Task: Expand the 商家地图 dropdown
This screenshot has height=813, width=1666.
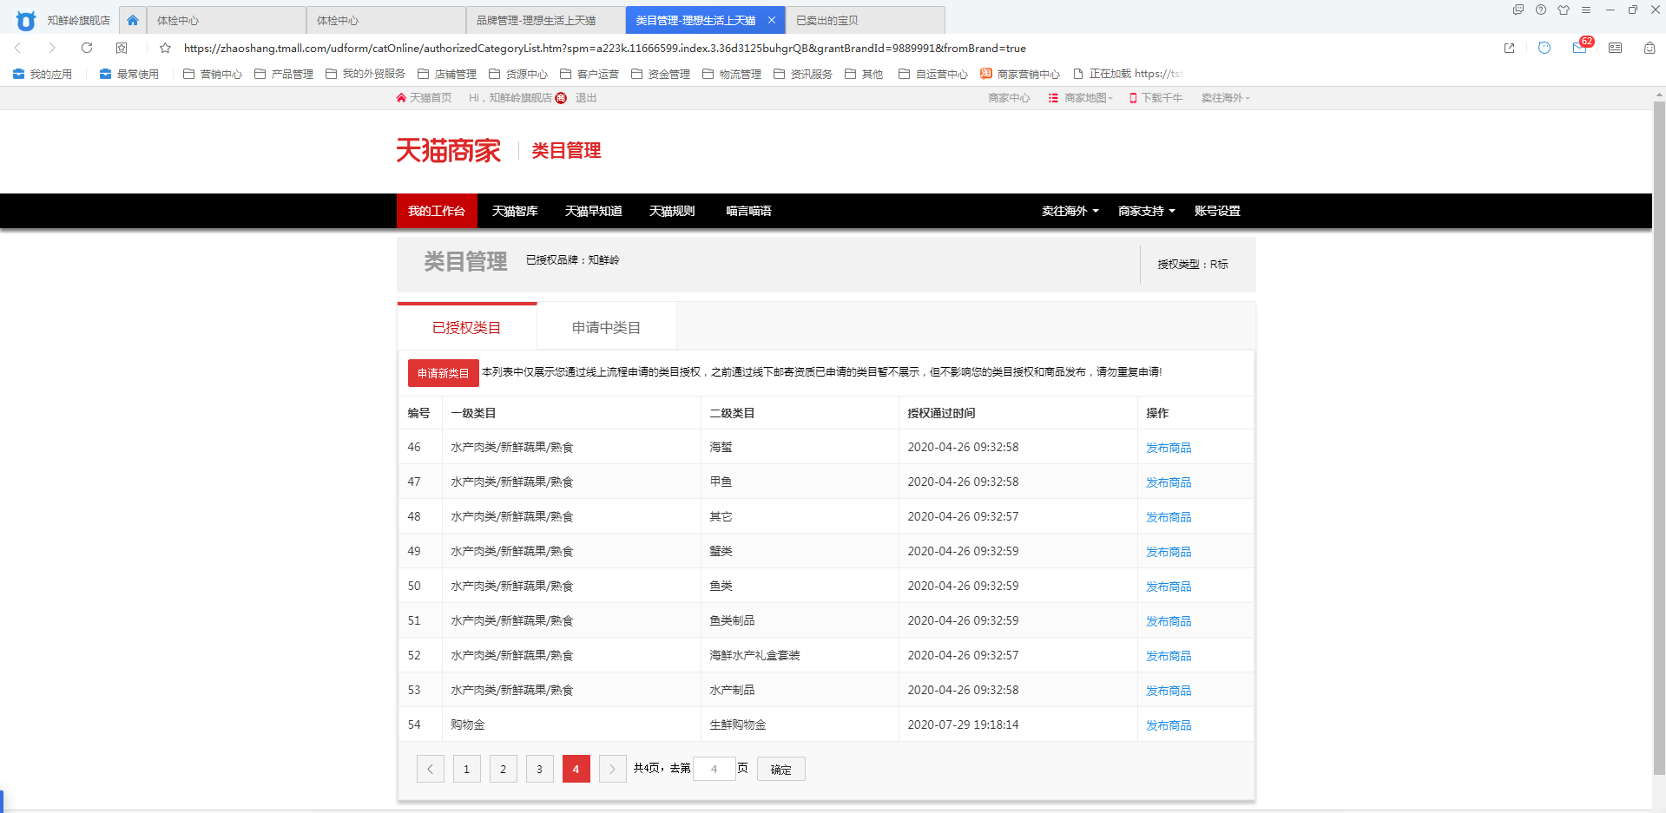Action: [1081, 98]
